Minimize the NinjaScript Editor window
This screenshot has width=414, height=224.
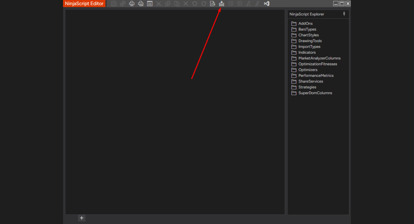336,4
